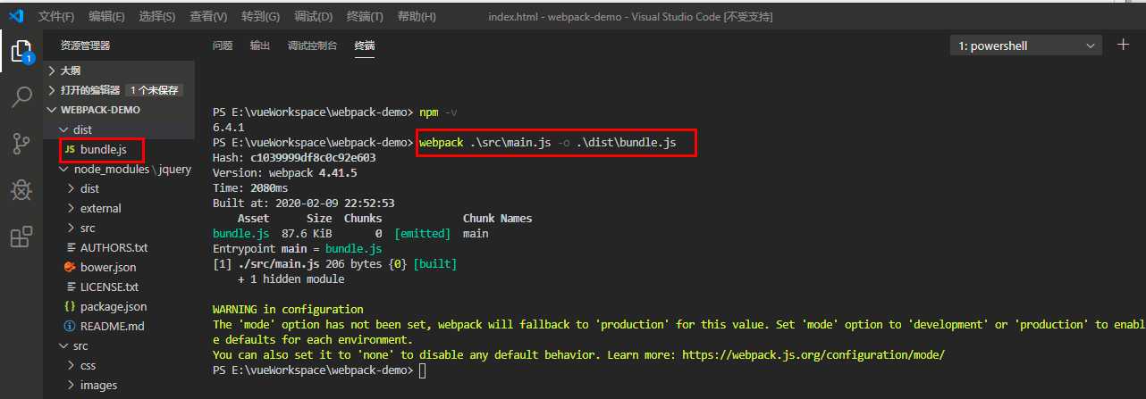The image size is (1146, 399).
Task: Click the AUTHORS.txt file icon
Action: 70,247
